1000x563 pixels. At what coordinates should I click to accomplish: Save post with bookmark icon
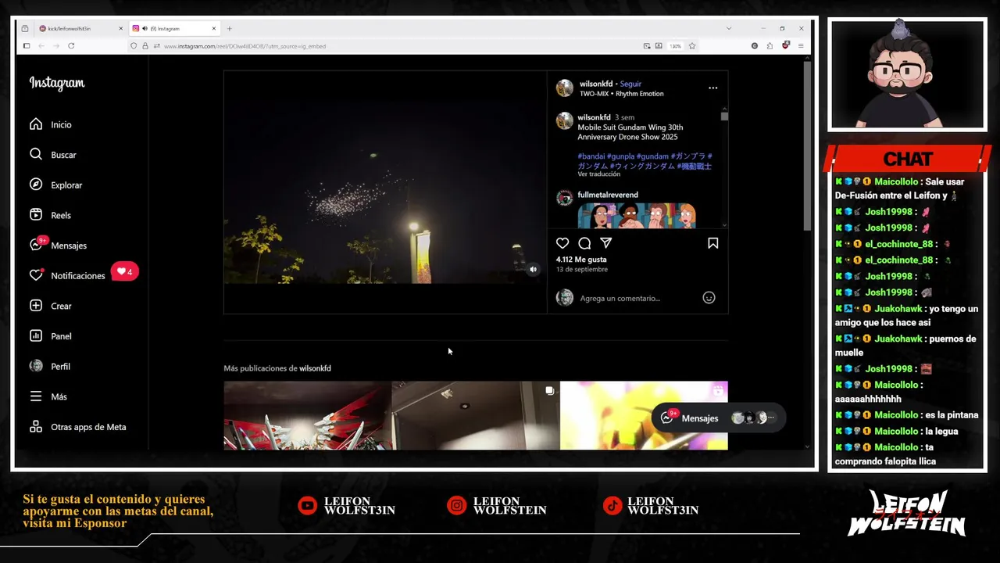pyautogui.click(x=712, y=243)
